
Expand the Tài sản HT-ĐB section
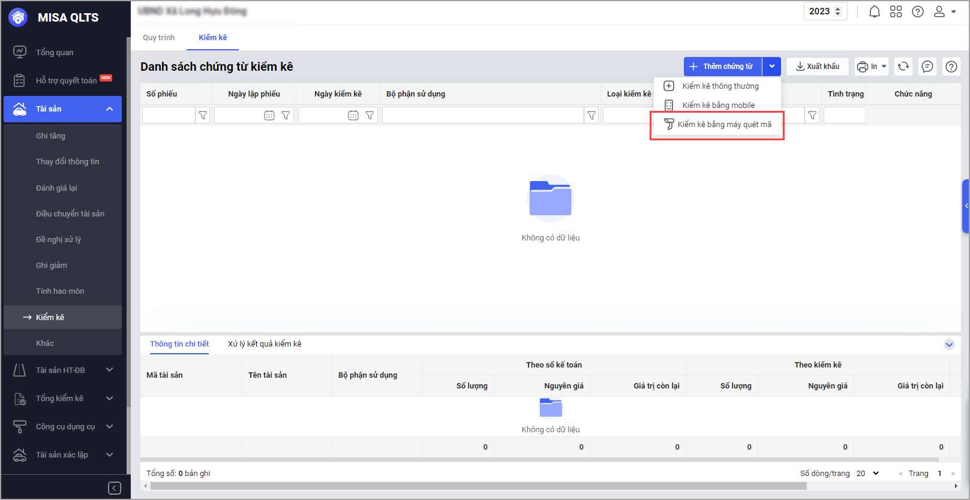click(x=110, y=370)
